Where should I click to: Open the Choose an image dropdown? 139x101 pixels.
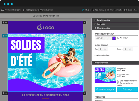point(105,89)
